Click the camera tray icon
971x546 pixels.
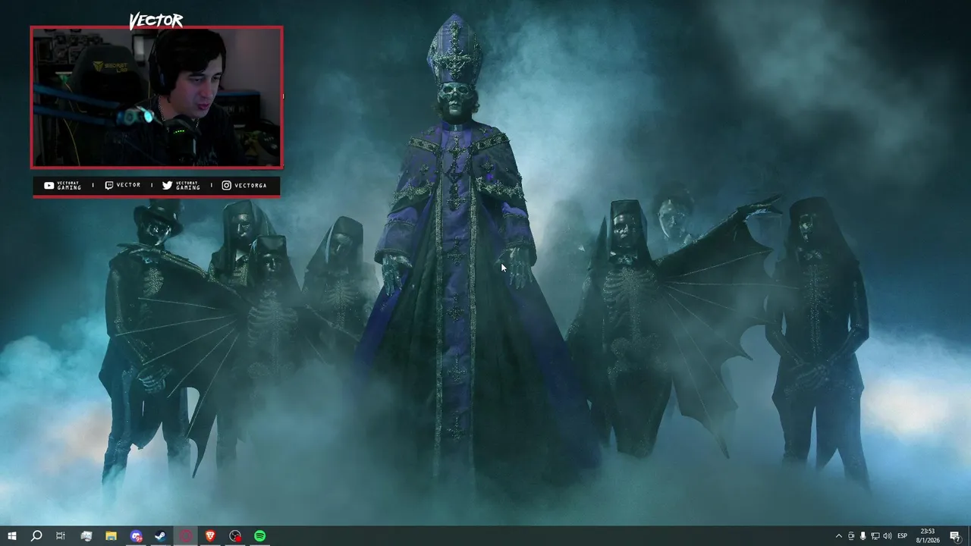click(x=851, y=536)
